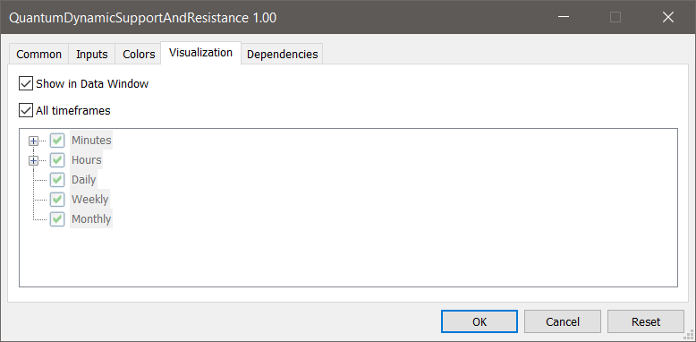Restore defaults with the Reset button
Screen dimensions: 696x342
coord(645,321)
